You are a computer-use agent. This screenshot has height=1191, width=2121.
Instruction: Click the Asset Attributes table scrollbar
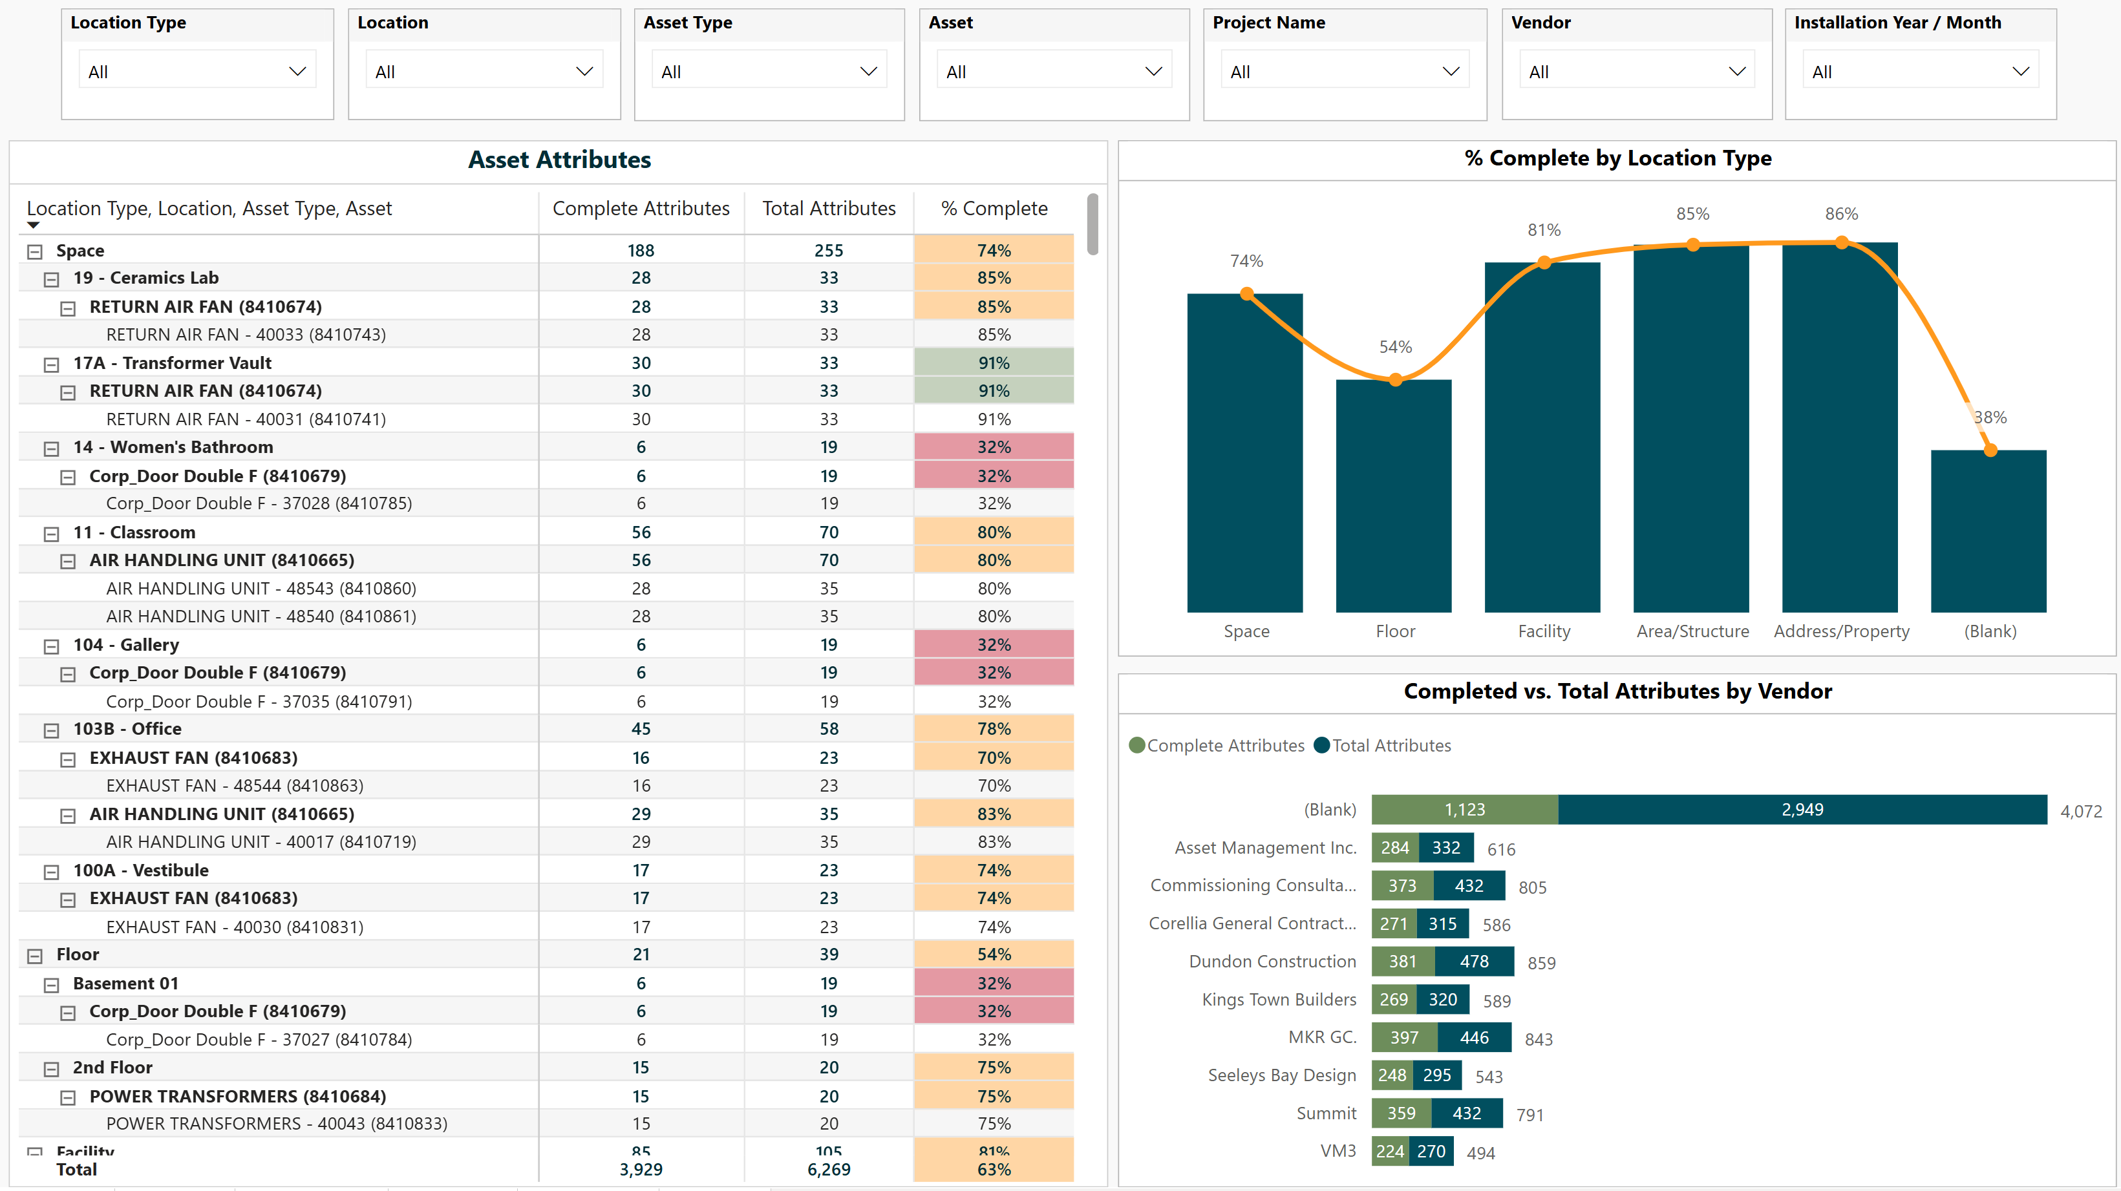tap(1092, 224)
